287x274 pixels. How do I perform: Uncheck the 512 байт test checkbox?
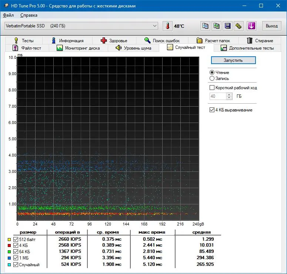tap(16, 239)
